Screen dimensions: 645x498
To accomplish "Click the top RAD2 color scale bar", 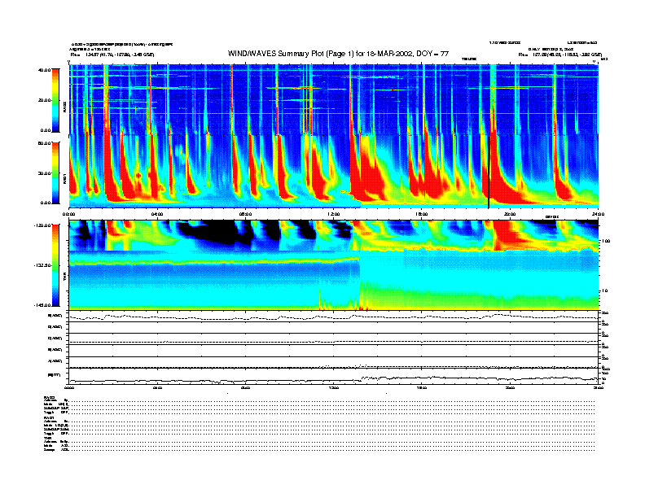I will [55, 100].
